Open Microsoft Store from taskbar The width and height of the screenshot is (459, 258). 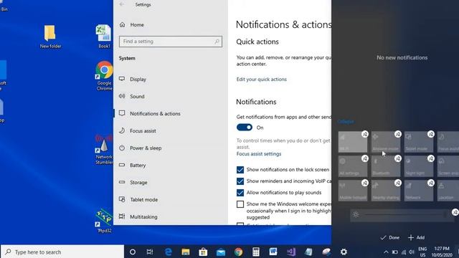203,252
